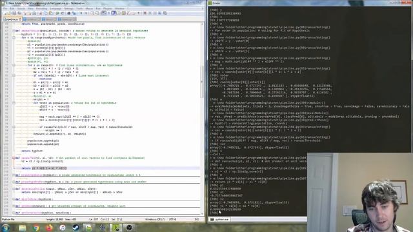Click 'UTF-8' encoding in status bar
Image resolution: width=413 pixels, height=232 pixels.
pyautogui.click(x=172, y=219)
